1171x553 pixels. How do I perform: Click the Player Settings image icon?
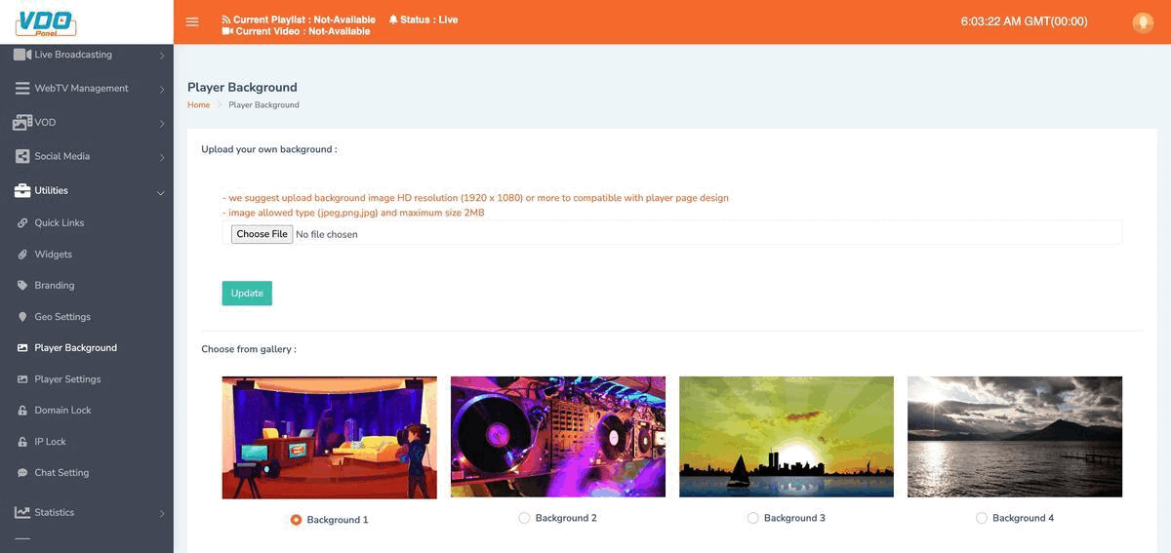22,379
